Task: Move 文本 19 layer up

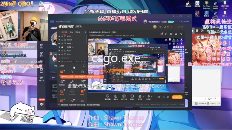Action: click(x=79, y=62)
